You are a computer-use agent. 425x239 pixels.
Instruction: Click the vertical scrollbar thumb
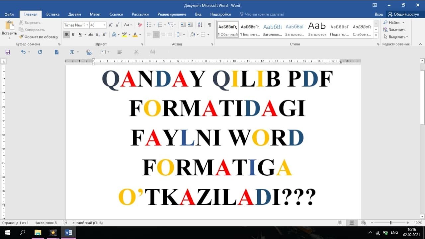point(422,97)
